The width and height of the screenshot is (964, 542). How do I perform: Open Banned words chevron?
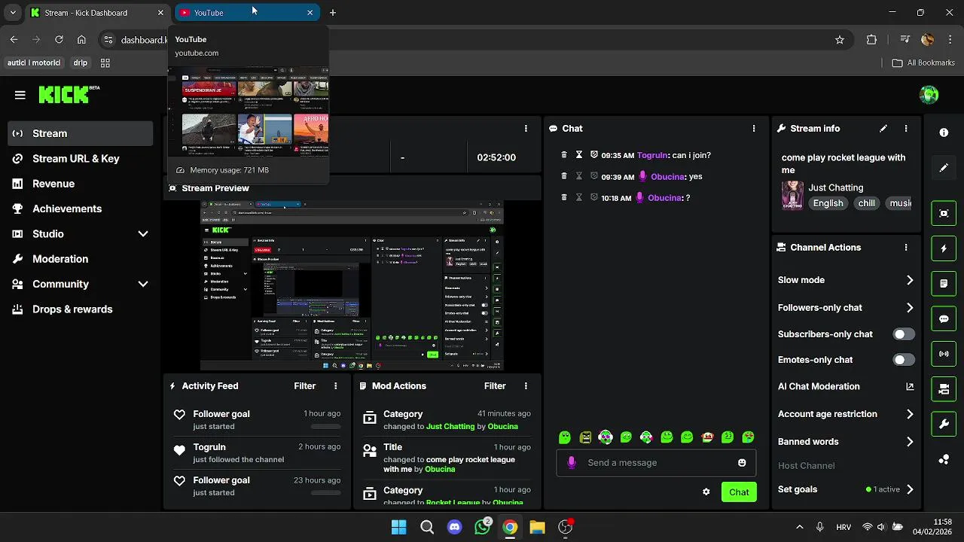pos(910,442)
